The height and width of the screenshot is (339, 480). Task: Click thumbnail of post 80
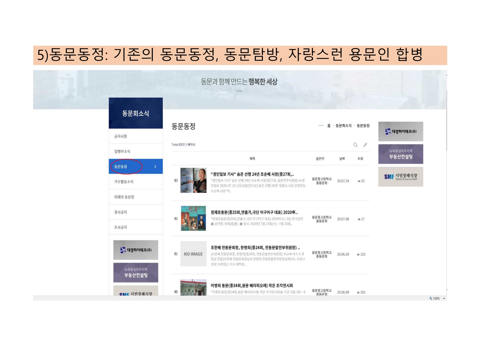(x=193, y=287)
